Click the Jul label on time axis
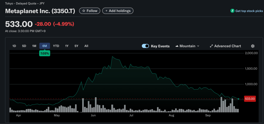Viewport: 264px width, 124px height. (x=131, y=116)
